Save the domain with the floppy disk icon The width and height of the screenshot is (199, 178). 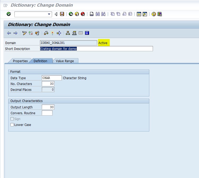[x=62, y=14]
